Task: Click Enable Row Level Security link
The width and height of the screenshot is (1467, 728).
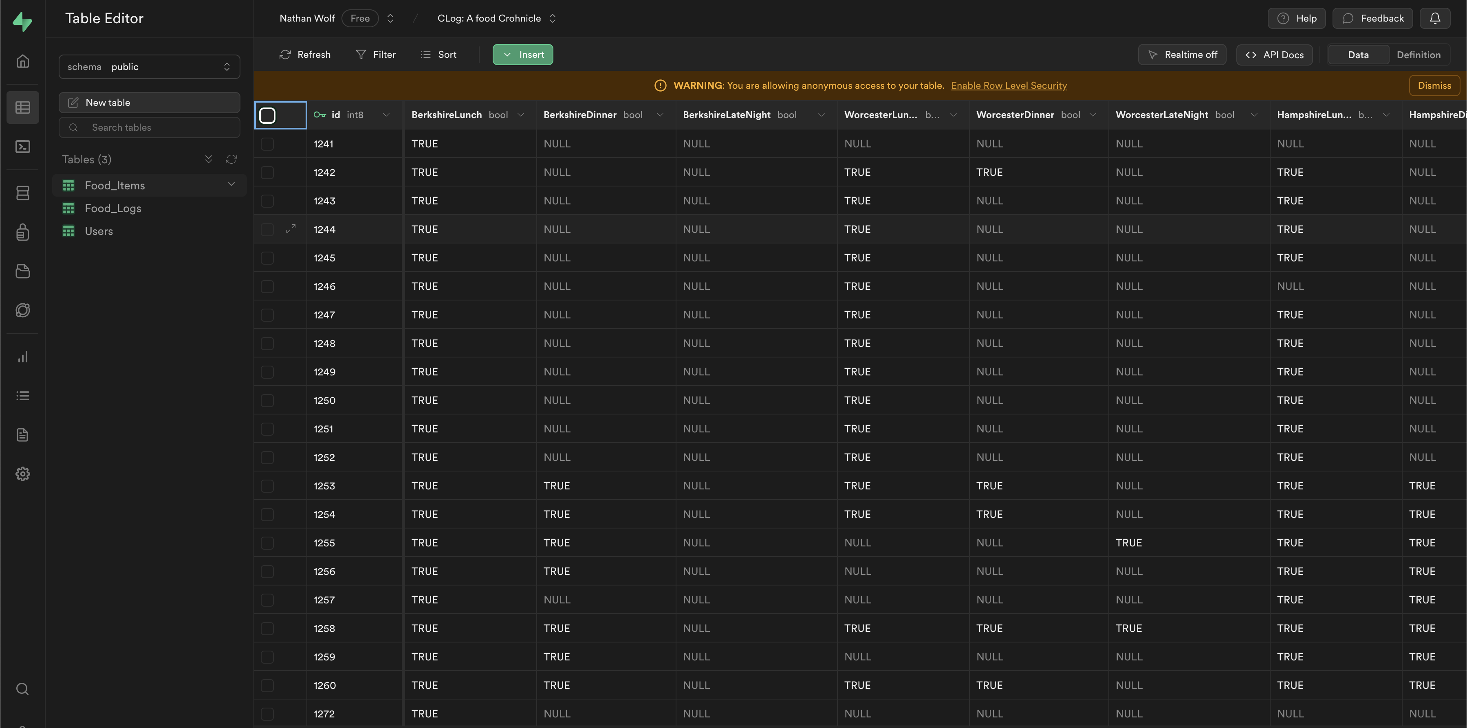Action: coord(1009,86)
